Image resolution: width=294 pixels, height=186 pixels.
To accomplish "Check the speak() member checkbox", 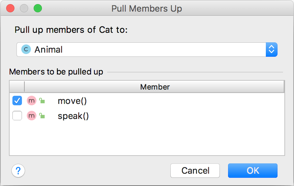I will (x=17, y=116).
